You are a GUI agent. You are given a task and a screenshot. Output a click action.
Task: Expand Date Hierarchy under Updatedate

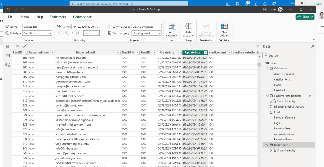click(271, 151)
